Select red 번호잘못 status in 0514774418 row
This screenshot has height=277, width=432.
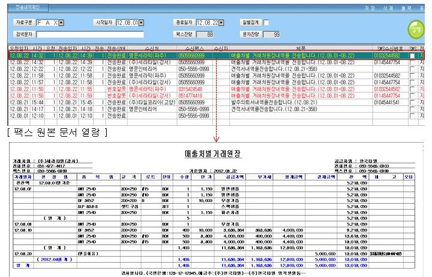tap(116, 96)
